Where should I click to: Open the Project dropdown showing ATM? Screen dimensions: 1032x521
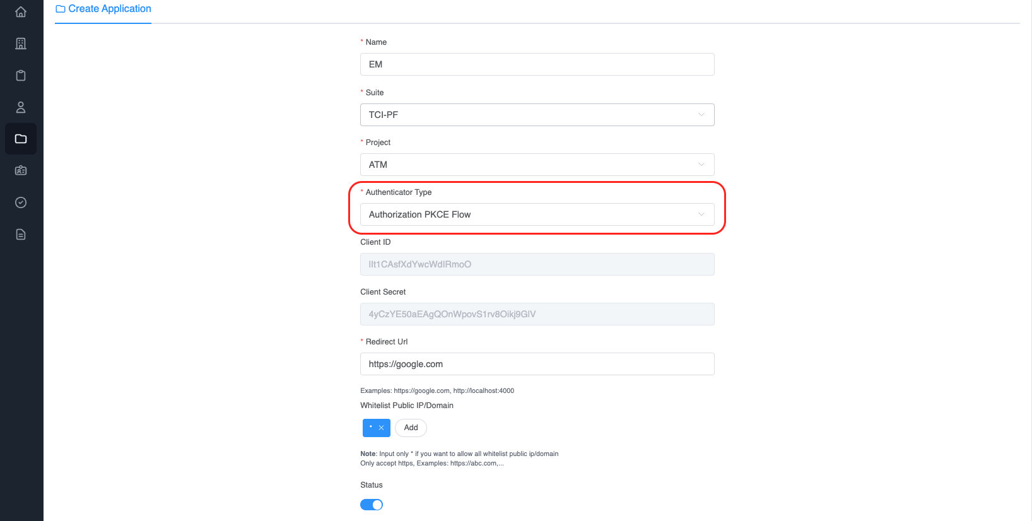click(x=537, y=165)
